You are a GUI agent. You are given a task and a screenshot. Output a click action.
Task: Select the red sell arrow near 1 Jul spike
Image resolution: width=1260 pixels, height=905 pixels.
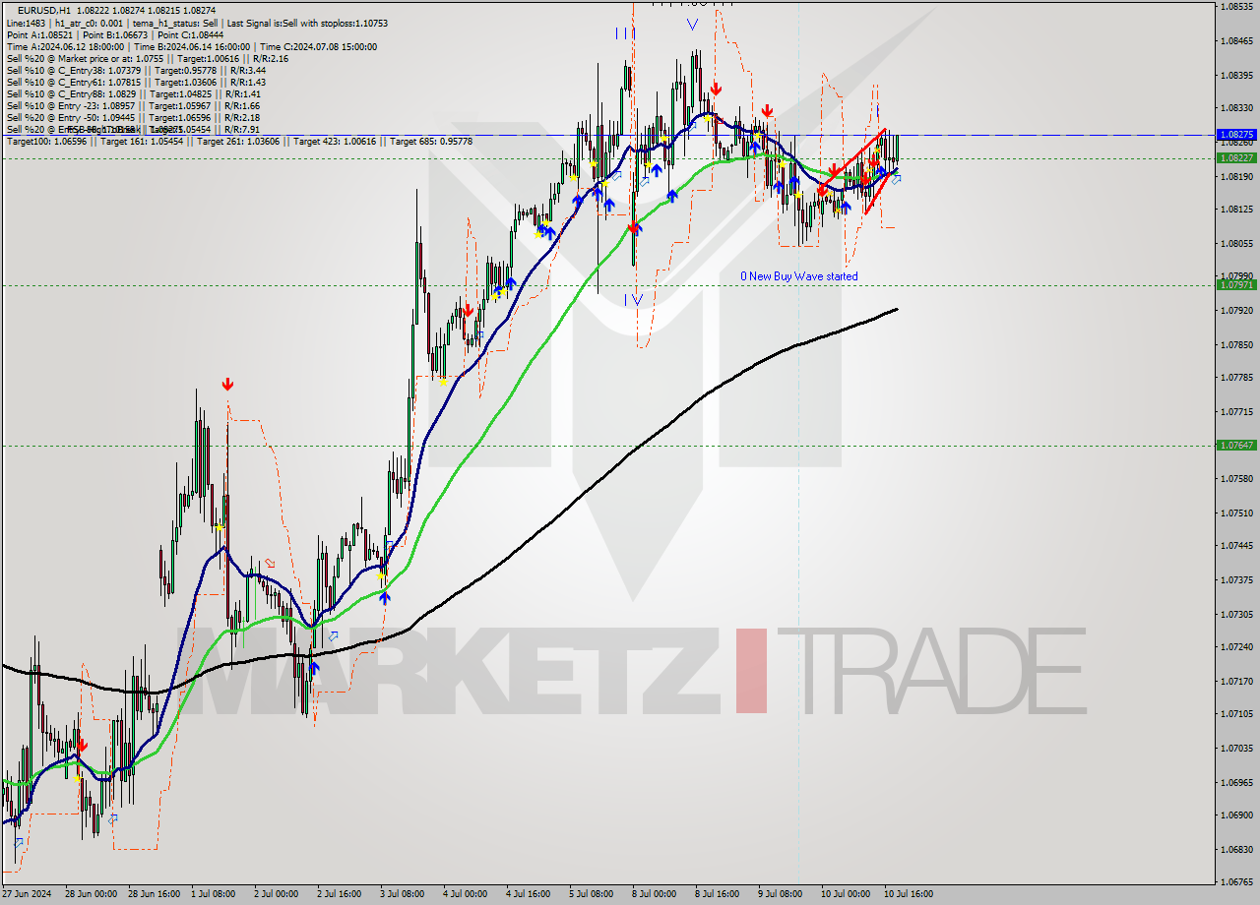(x=227, y=384)
